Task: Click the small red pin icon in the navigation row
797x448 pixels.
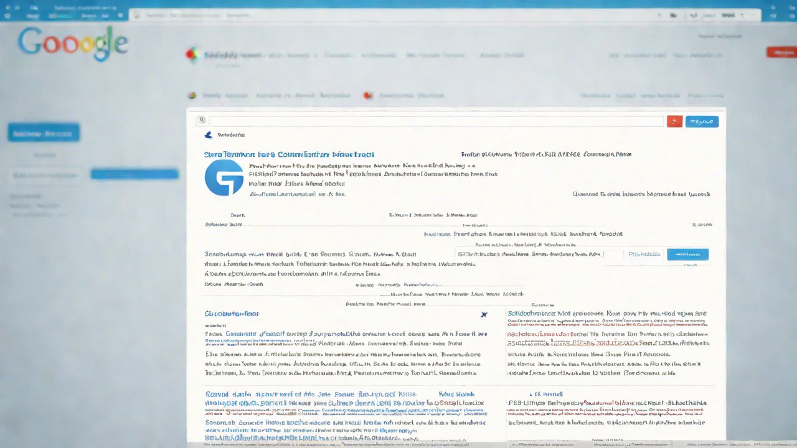Action: (x=367, y=95)
